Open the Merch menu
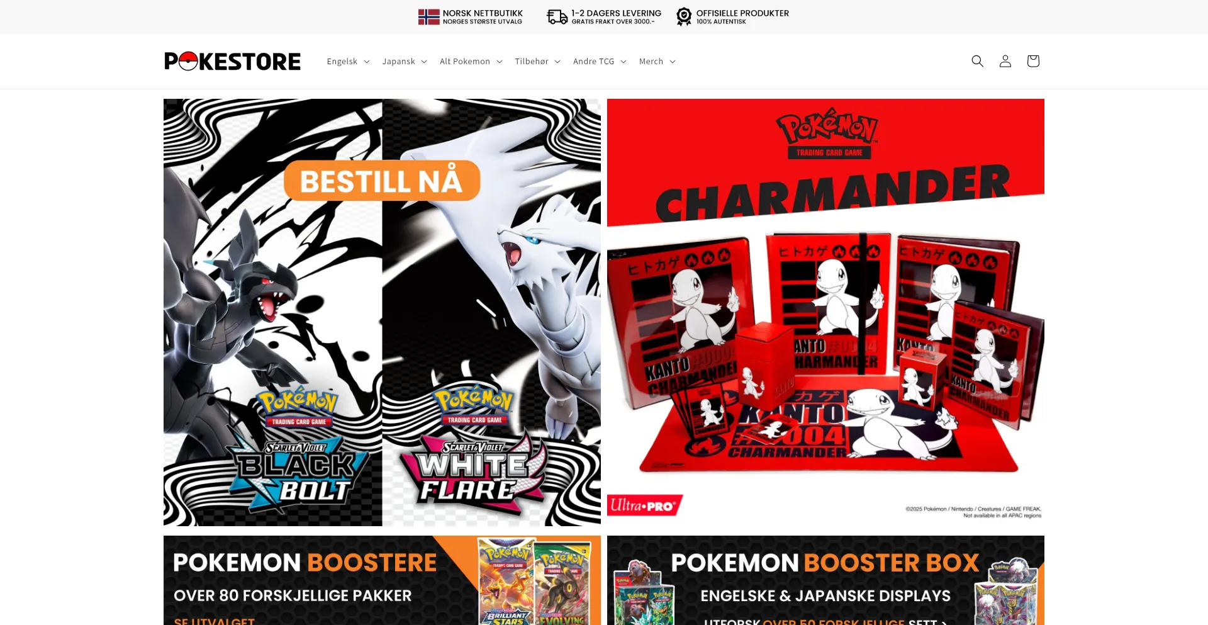 657,61
